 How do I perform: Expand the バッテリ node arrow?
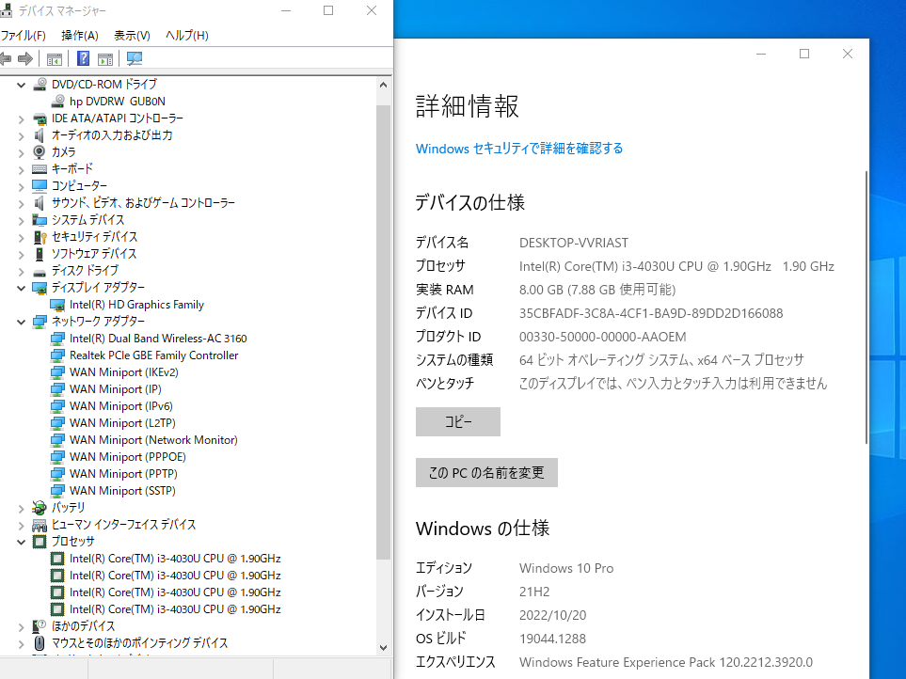22,508
